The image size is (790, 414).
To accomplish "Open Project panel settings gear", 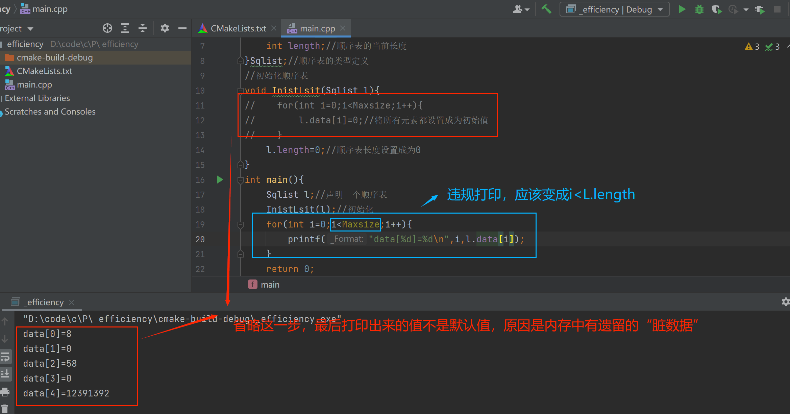I will [165, 28].
